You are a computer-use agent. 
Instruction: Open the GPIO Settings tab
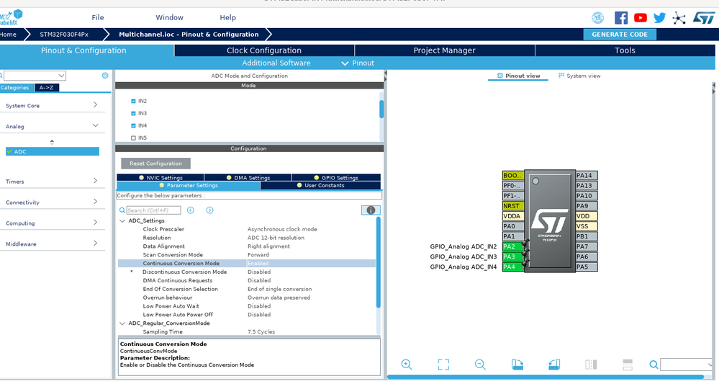[x=336, y=177]
